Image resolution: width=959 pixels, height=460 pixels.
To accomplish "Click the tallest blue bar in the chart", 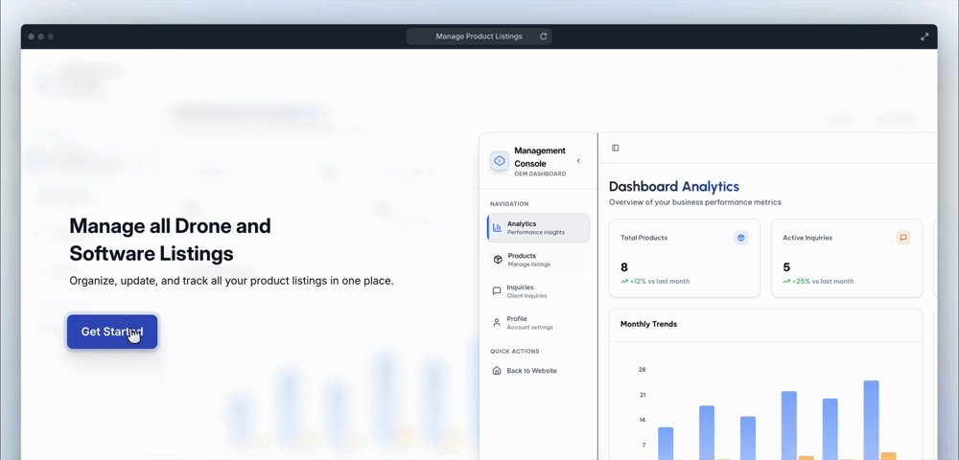I will click(x=871, y=421).
